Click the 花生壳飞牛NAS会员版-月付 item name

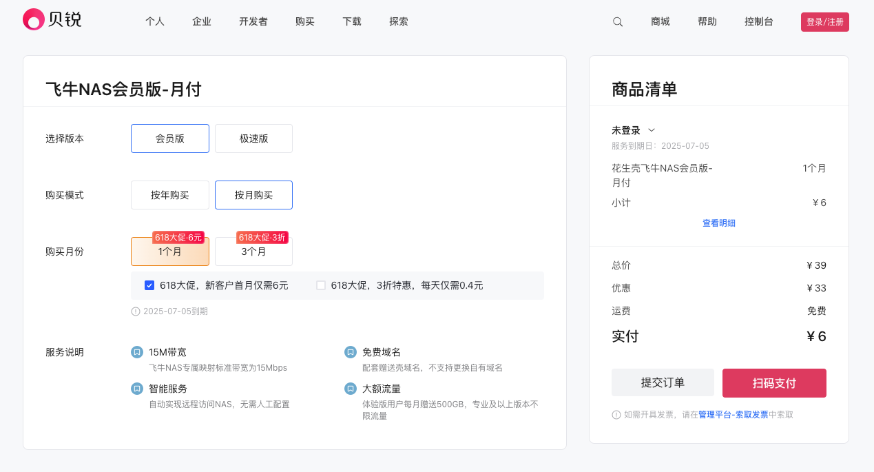click(663, 176)
